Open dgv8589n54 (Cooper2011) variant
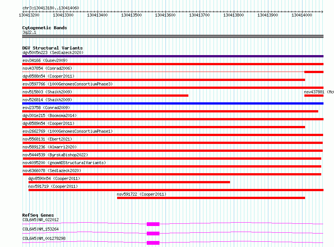 [x=48, y=123]
